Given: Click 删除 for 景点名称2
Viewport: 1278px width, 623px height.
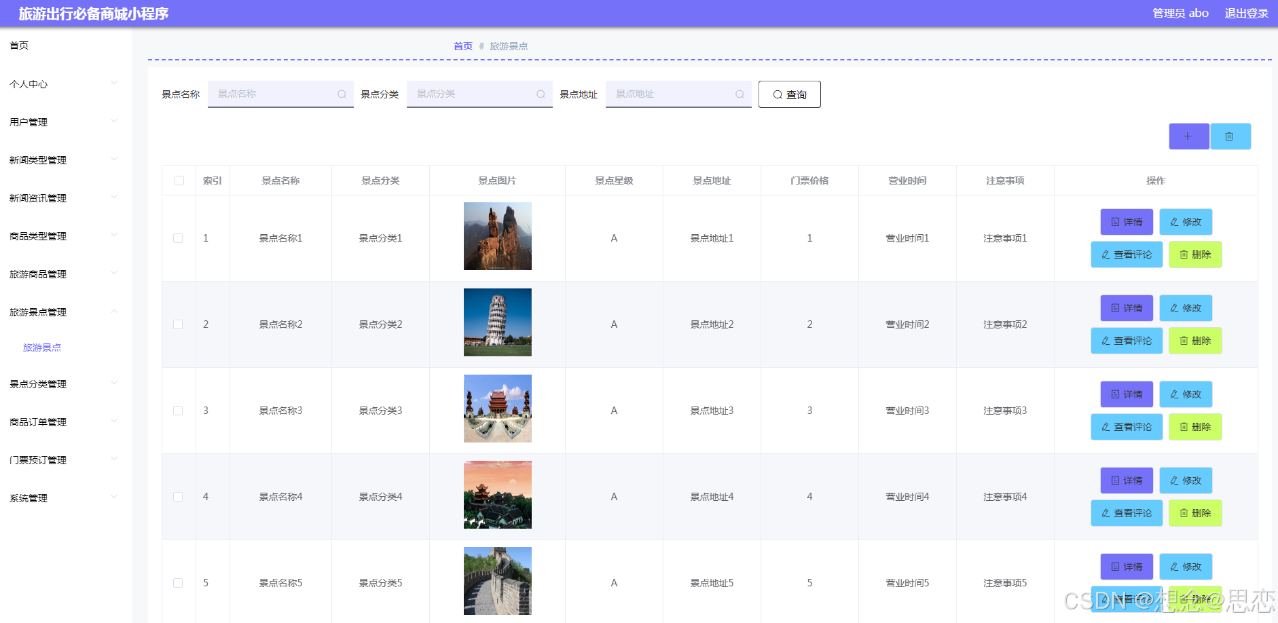Looking at the screenshot, I should pos(1195,341).
